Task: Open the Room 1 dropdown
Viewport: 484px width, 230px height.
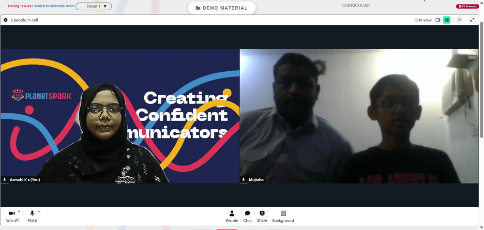Action: click(x=93, y=6)
